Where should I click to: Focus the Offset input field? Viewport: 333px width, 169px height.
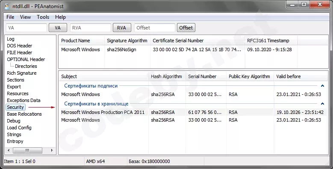click(155, 28)
